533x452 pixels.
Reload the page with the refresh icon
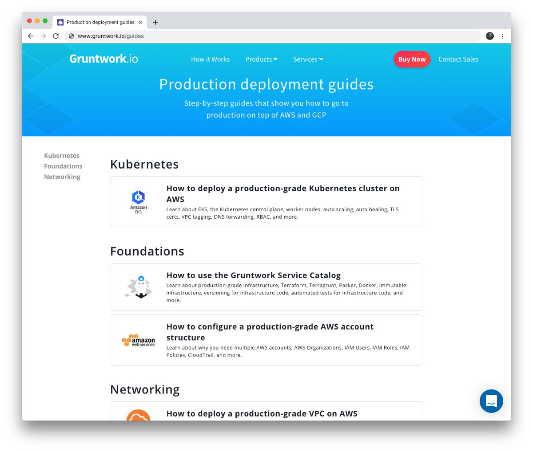(x=56, y=36)
